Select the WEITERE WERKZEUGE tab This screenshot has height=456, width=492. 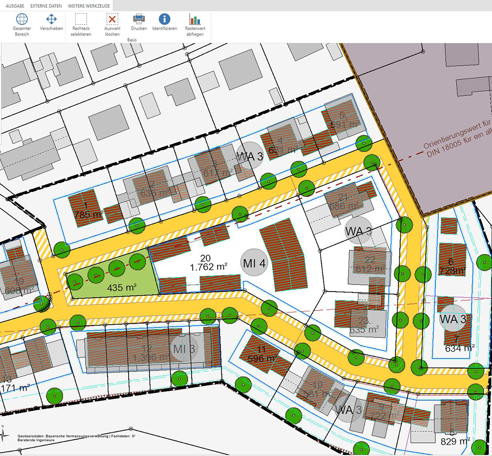click(x=89, y=6)
